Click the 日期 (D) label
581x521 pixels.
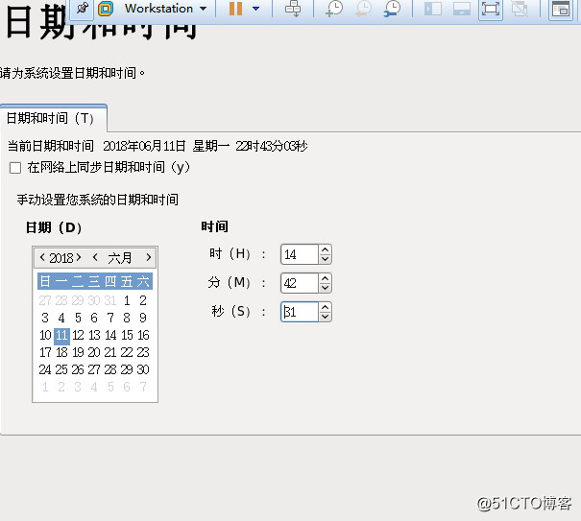click(x=54, y=227)
